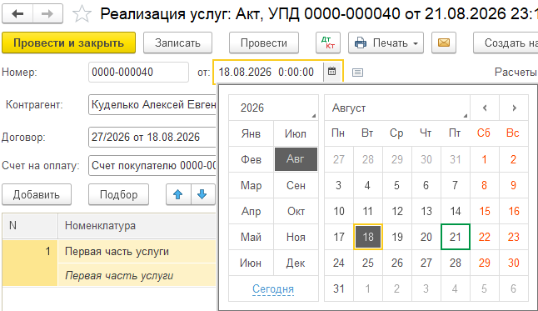Go to next month in calendar

(514, 108)
